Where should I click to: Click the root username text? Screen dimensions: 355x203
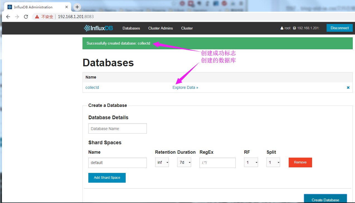pos(288,28)
